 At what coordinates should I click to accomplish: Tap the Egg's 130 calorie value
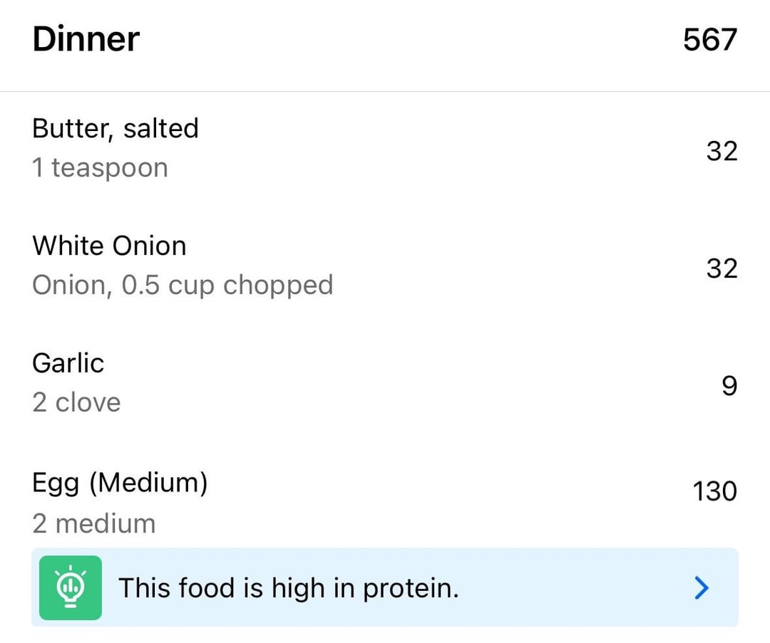(715, 491)
